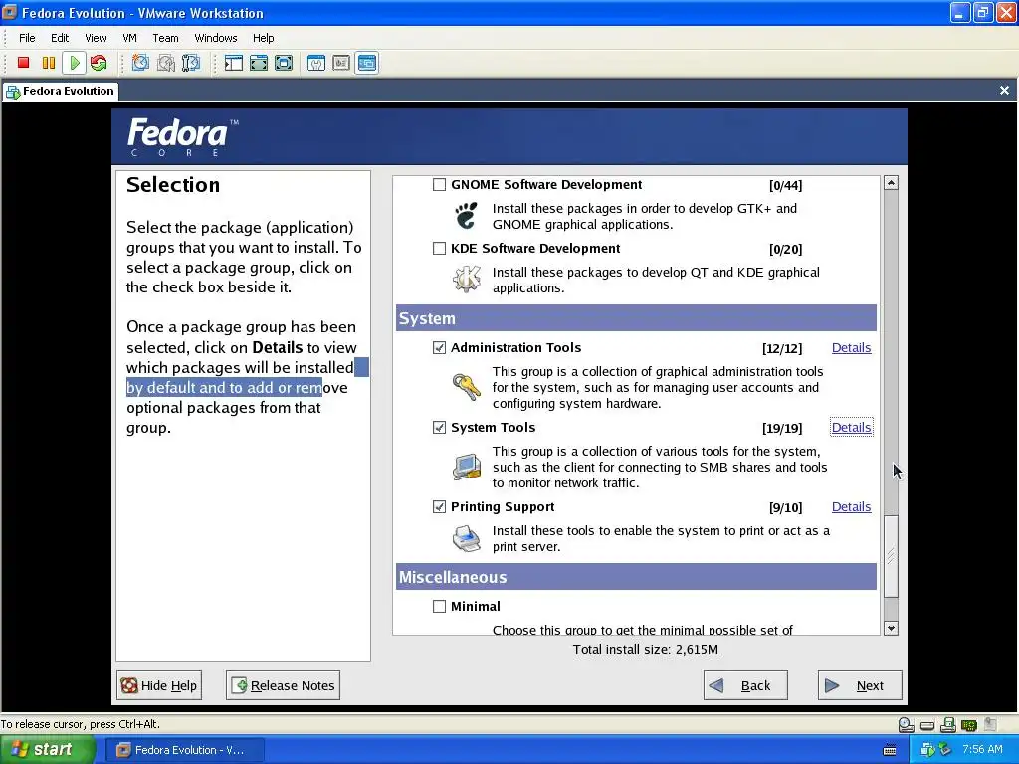Select the console view toolbar icon
This screenshot has width=1019, height=764.
pyautogui.click(x=367, y=63)
